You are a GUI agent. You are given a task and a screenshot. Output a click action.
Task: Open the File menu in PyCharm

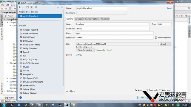2,5
